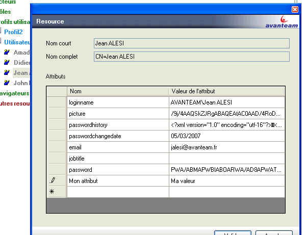Toggle the Utilisateurs checkbox in tree

[x=2, y=42]
